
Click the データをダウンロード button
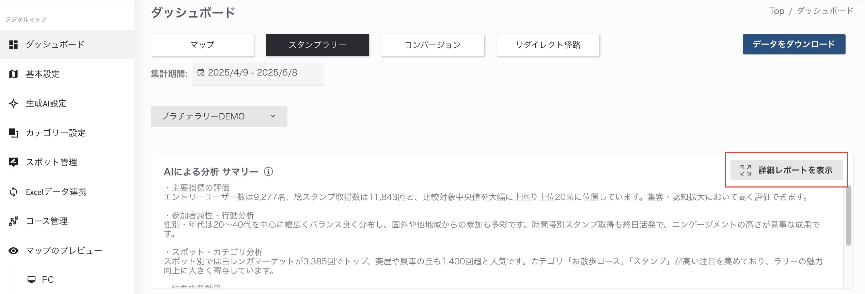(x=794, y=44)
